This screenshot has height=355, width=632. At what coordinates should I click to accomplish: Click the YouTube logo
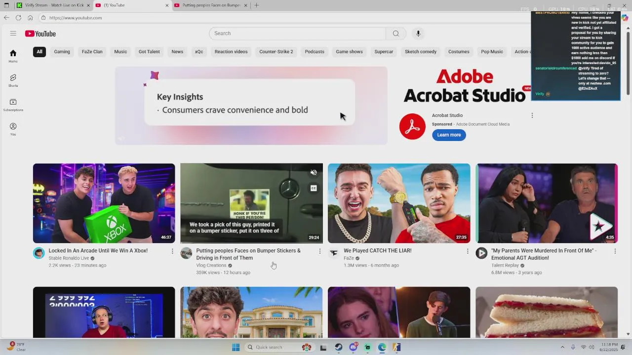pos(40,34)
